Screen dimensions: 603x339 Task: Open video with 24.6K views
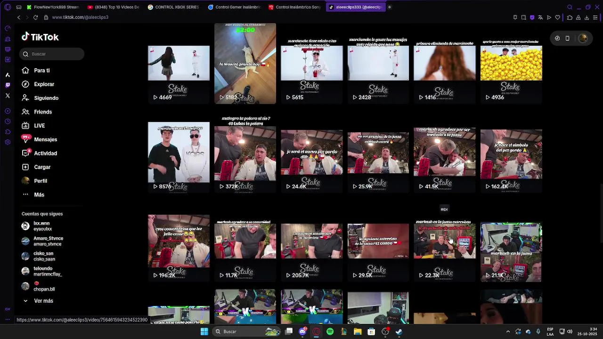[312, 153]
